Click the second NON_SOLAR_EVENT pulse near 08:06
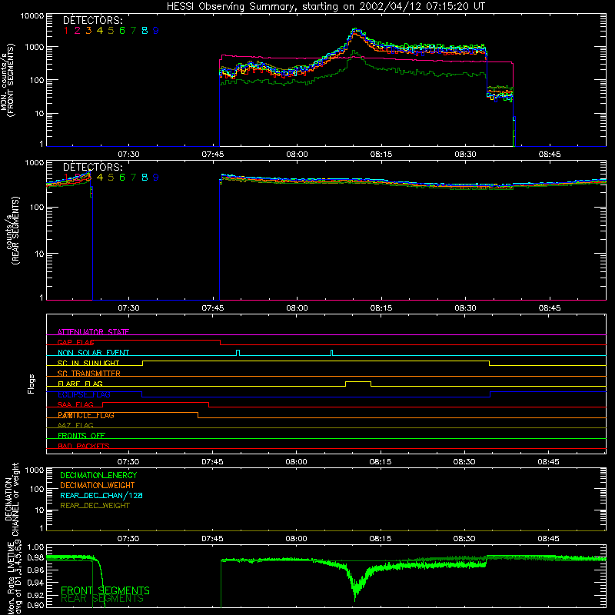 (332, 353)
